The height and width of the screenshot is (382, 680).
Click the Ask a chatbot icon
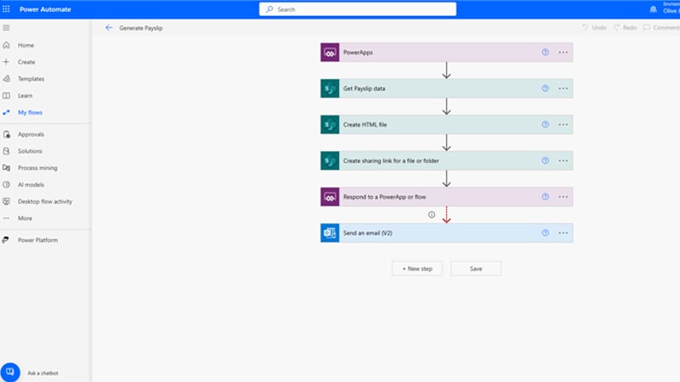tap(10, 372)
